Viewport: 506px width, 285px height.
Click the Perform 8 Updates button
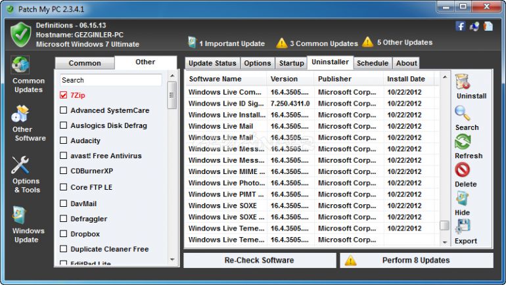pos(416,260)
